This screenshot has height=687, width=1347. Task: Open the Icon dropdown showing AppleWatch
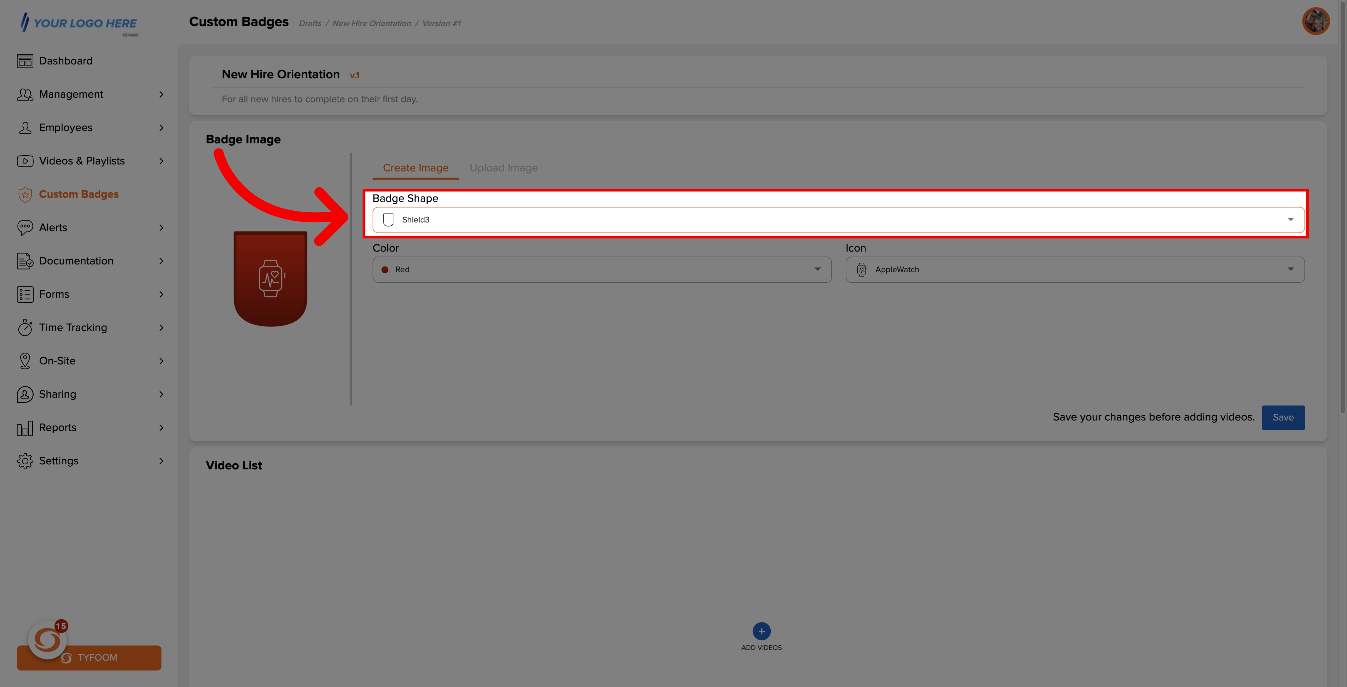point(1075,270)
